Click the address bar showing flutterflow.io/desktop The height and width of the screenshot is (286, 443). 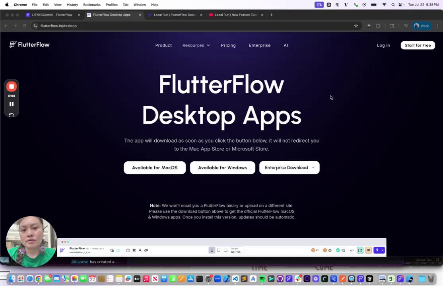(195, 26)
